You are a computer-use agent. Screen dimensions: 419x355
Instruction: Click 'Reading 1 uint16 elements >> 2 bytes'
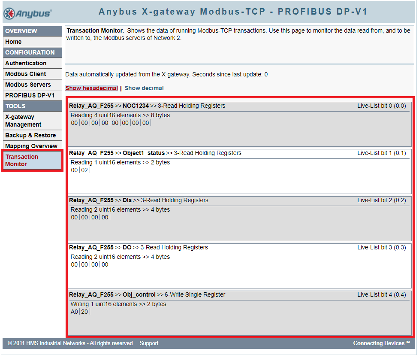(x=120, y=162)
